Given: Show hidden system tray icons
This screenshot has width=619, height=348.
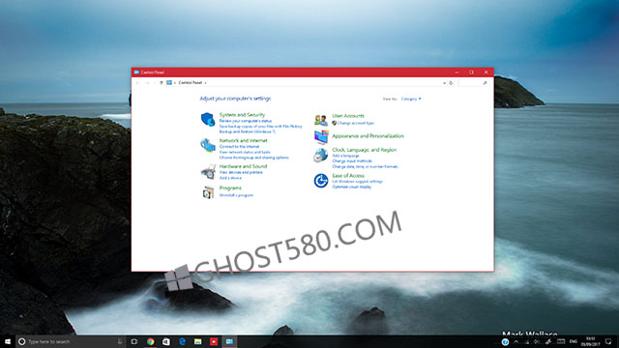Looking at the screenshot, I should pyautogui.click(x=516, y=341).
